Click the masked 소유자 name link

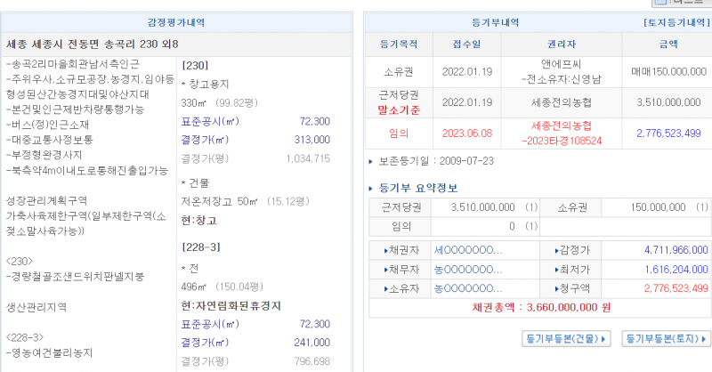[x=467, y=288]
